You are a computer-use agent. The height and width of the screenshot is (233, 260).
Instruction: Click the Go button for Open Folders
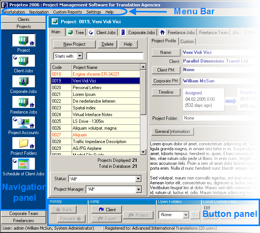195,215
